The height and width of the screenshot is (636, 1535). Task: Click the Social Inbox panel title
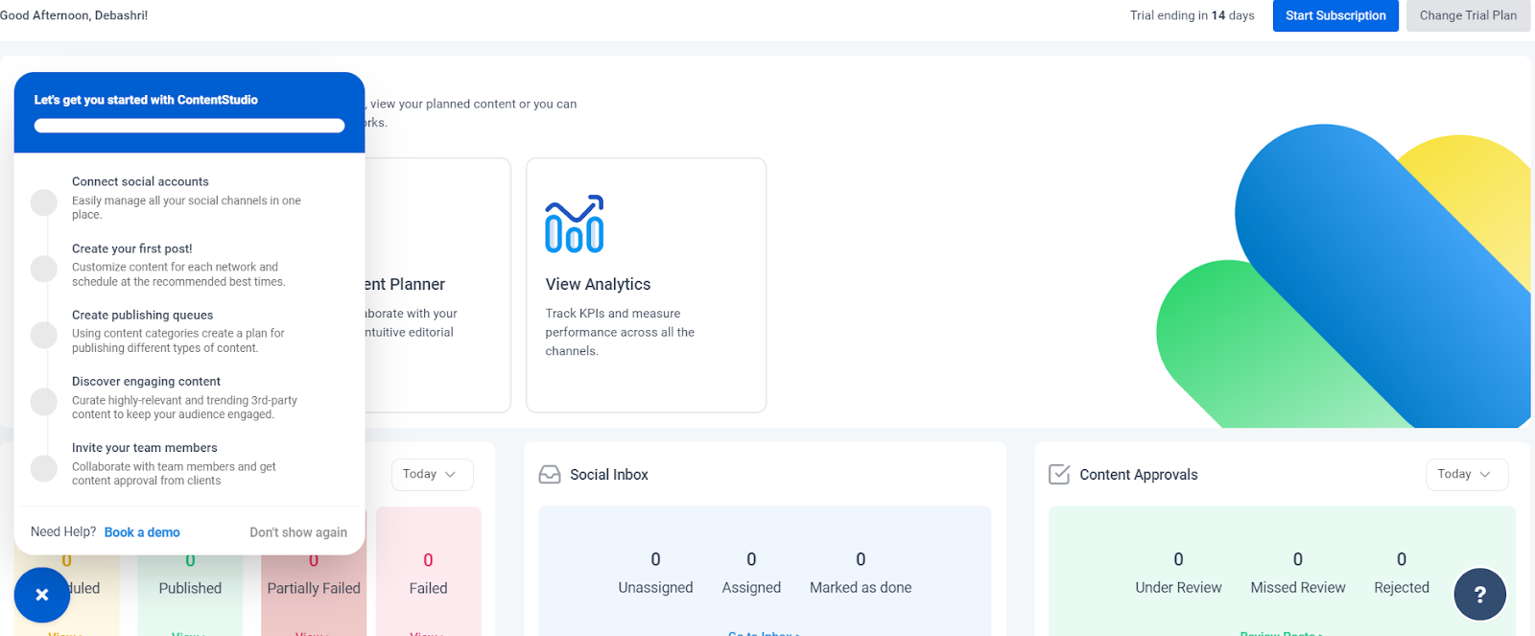pyautogui.click(x=609, y=475)
